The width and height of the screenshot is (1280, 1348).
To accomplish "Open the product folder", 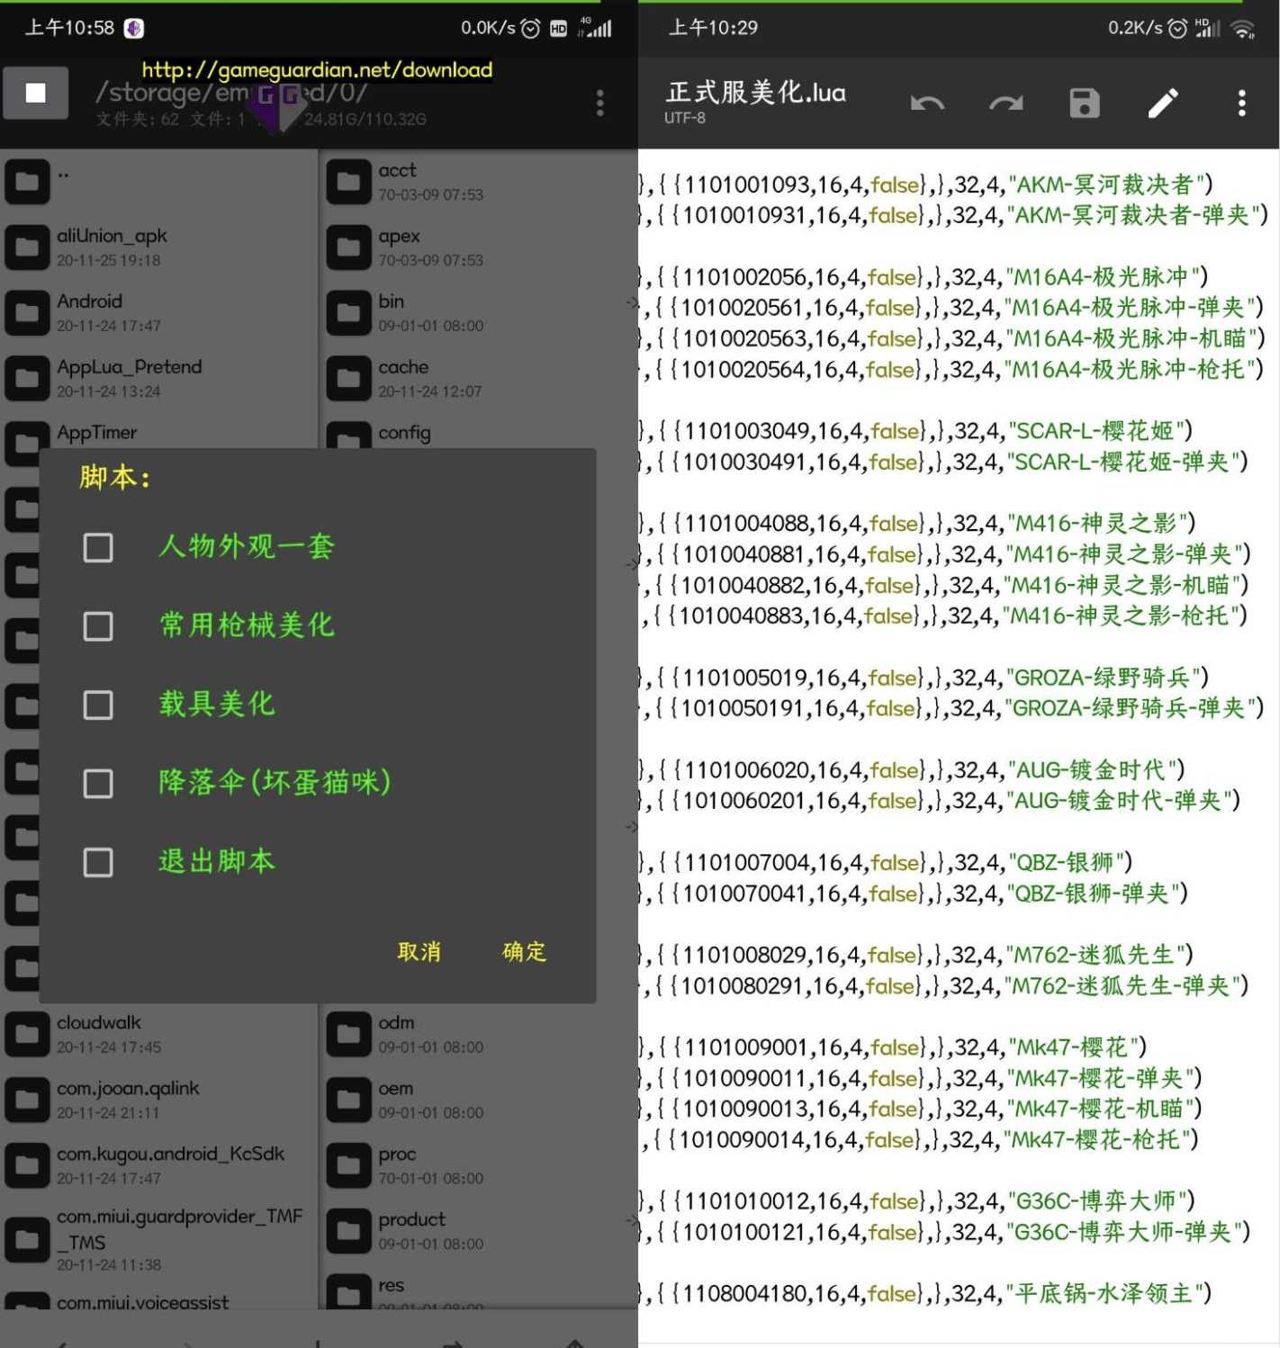I will point(479,1232).
